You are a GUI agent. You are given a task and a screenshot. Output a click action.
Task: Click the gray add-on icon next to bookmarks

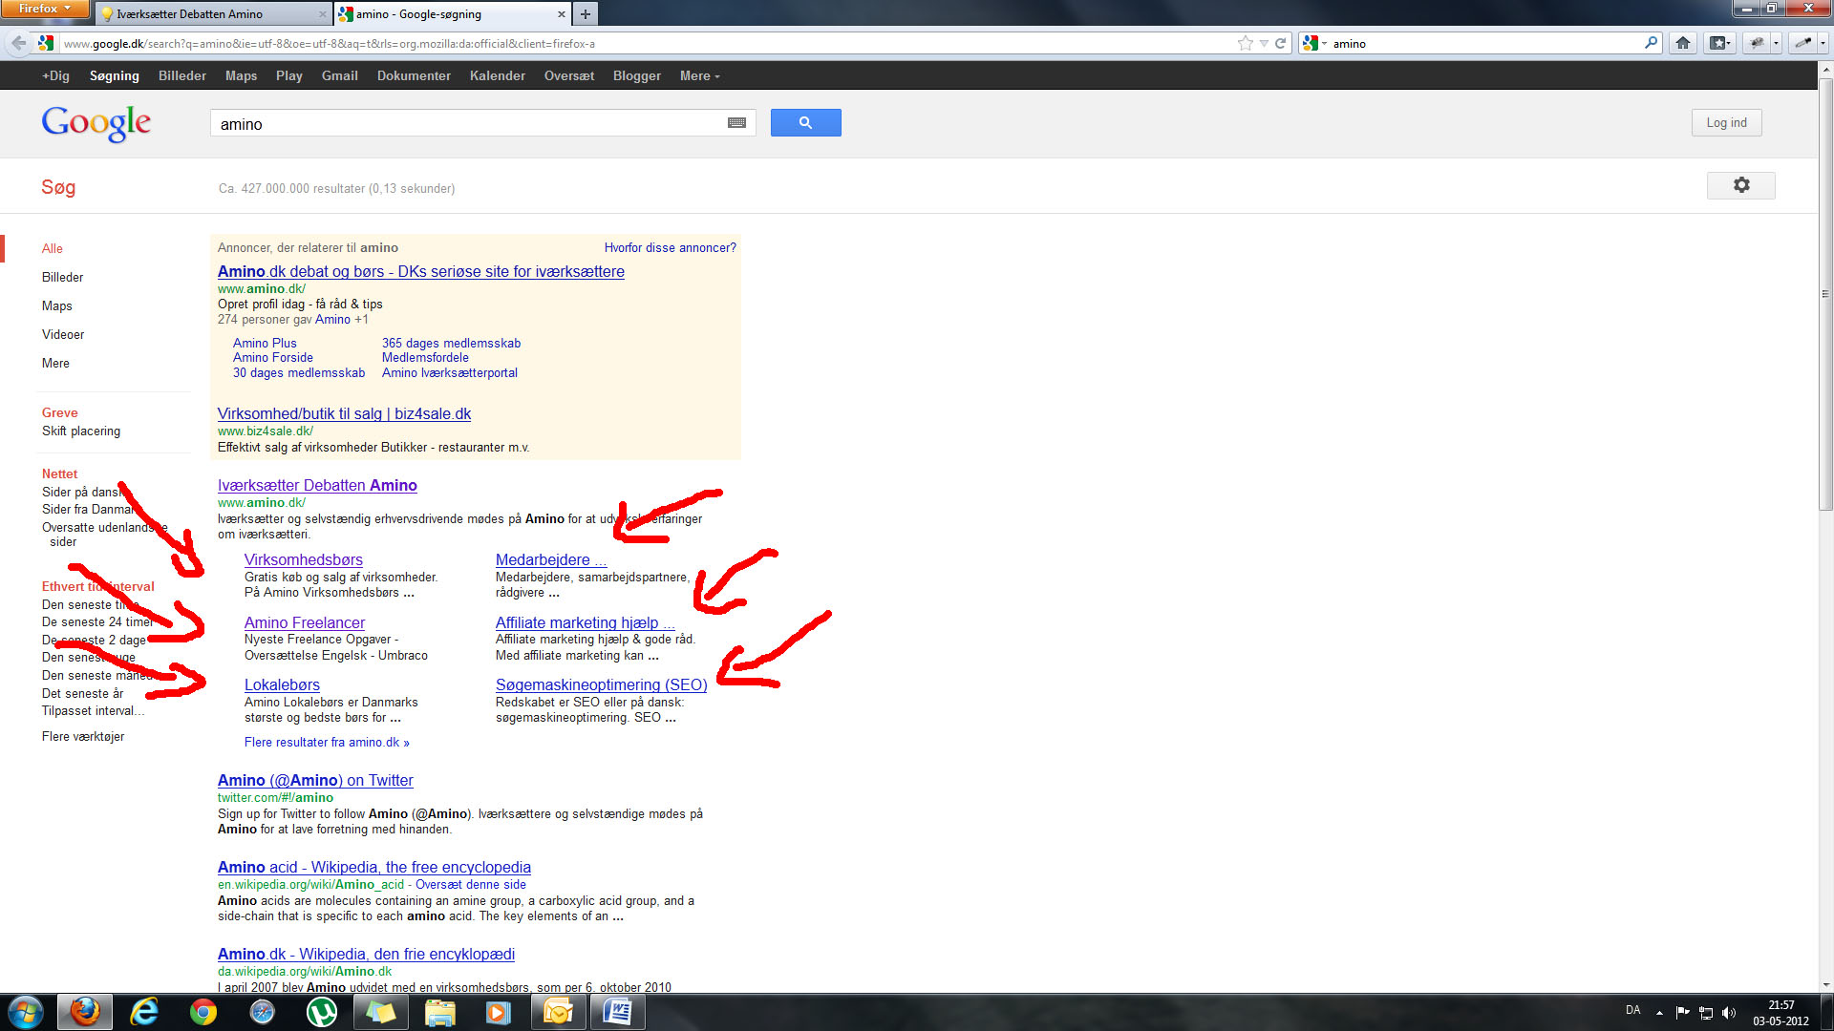click(x=1757, y=43)
